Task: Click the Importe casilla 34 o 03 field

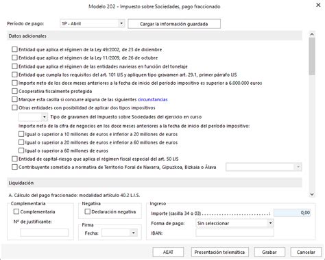Action: [x=292, y=213]
